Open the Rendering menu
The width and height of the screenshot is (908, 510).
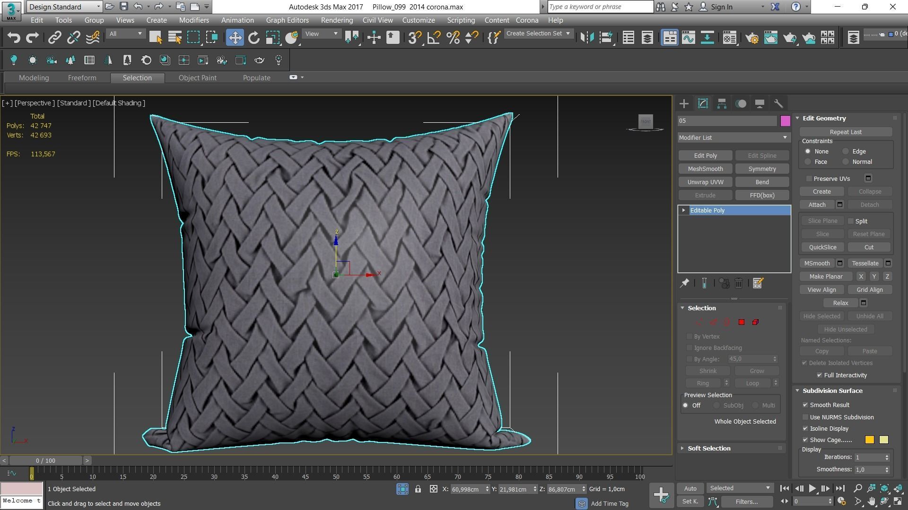tap(337, 20)
